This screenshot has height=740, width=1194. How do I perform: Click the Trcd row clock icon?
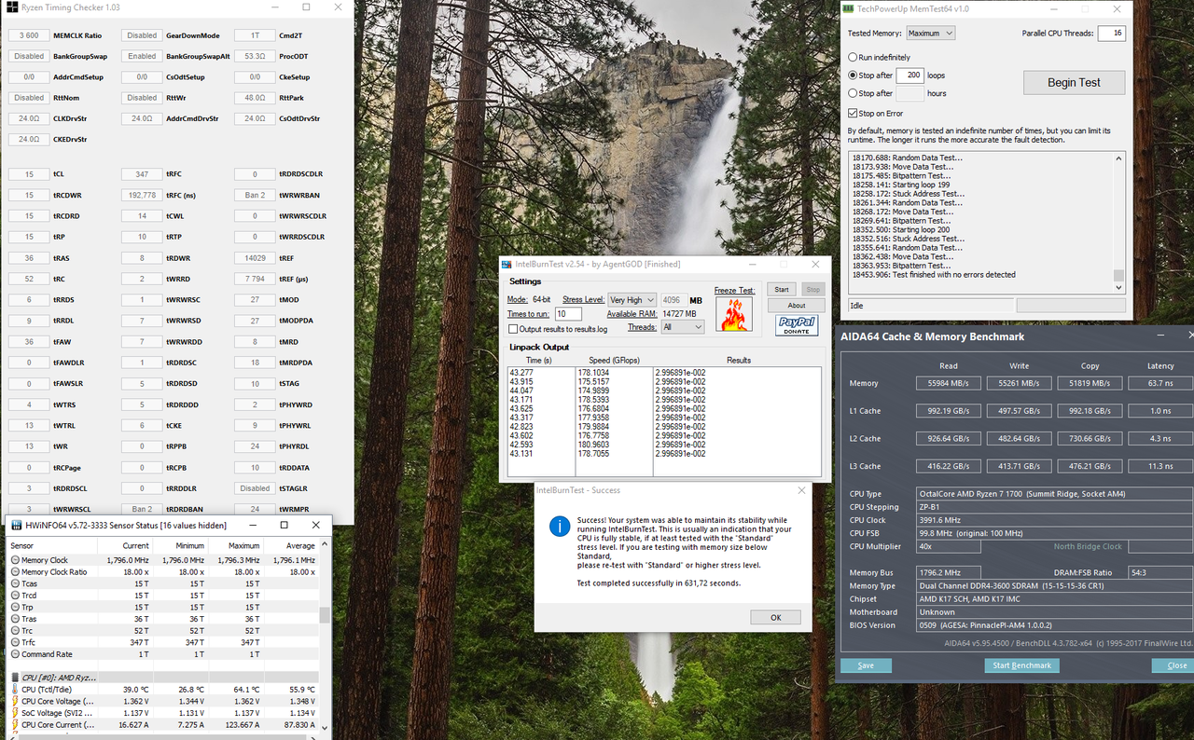point(15,596)
